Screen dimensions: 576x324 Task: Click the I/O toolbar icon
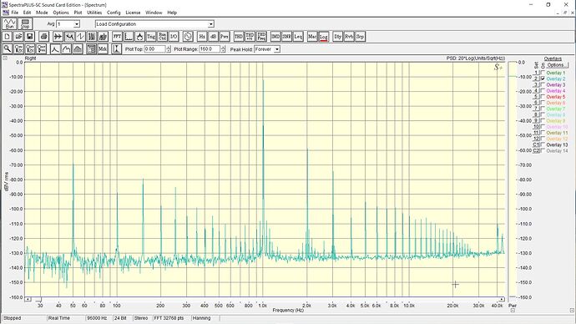pyautogui.click(x=174, y=37)
